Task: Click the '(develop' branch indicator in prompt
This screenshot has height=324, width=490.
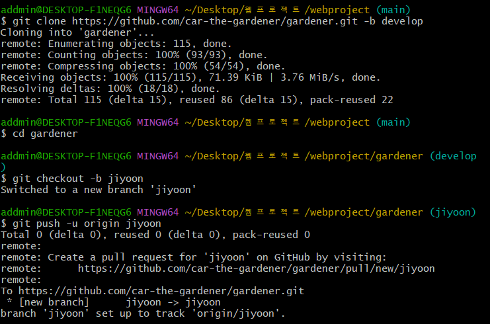Action: pyautogui.click(x=453, y=156)
